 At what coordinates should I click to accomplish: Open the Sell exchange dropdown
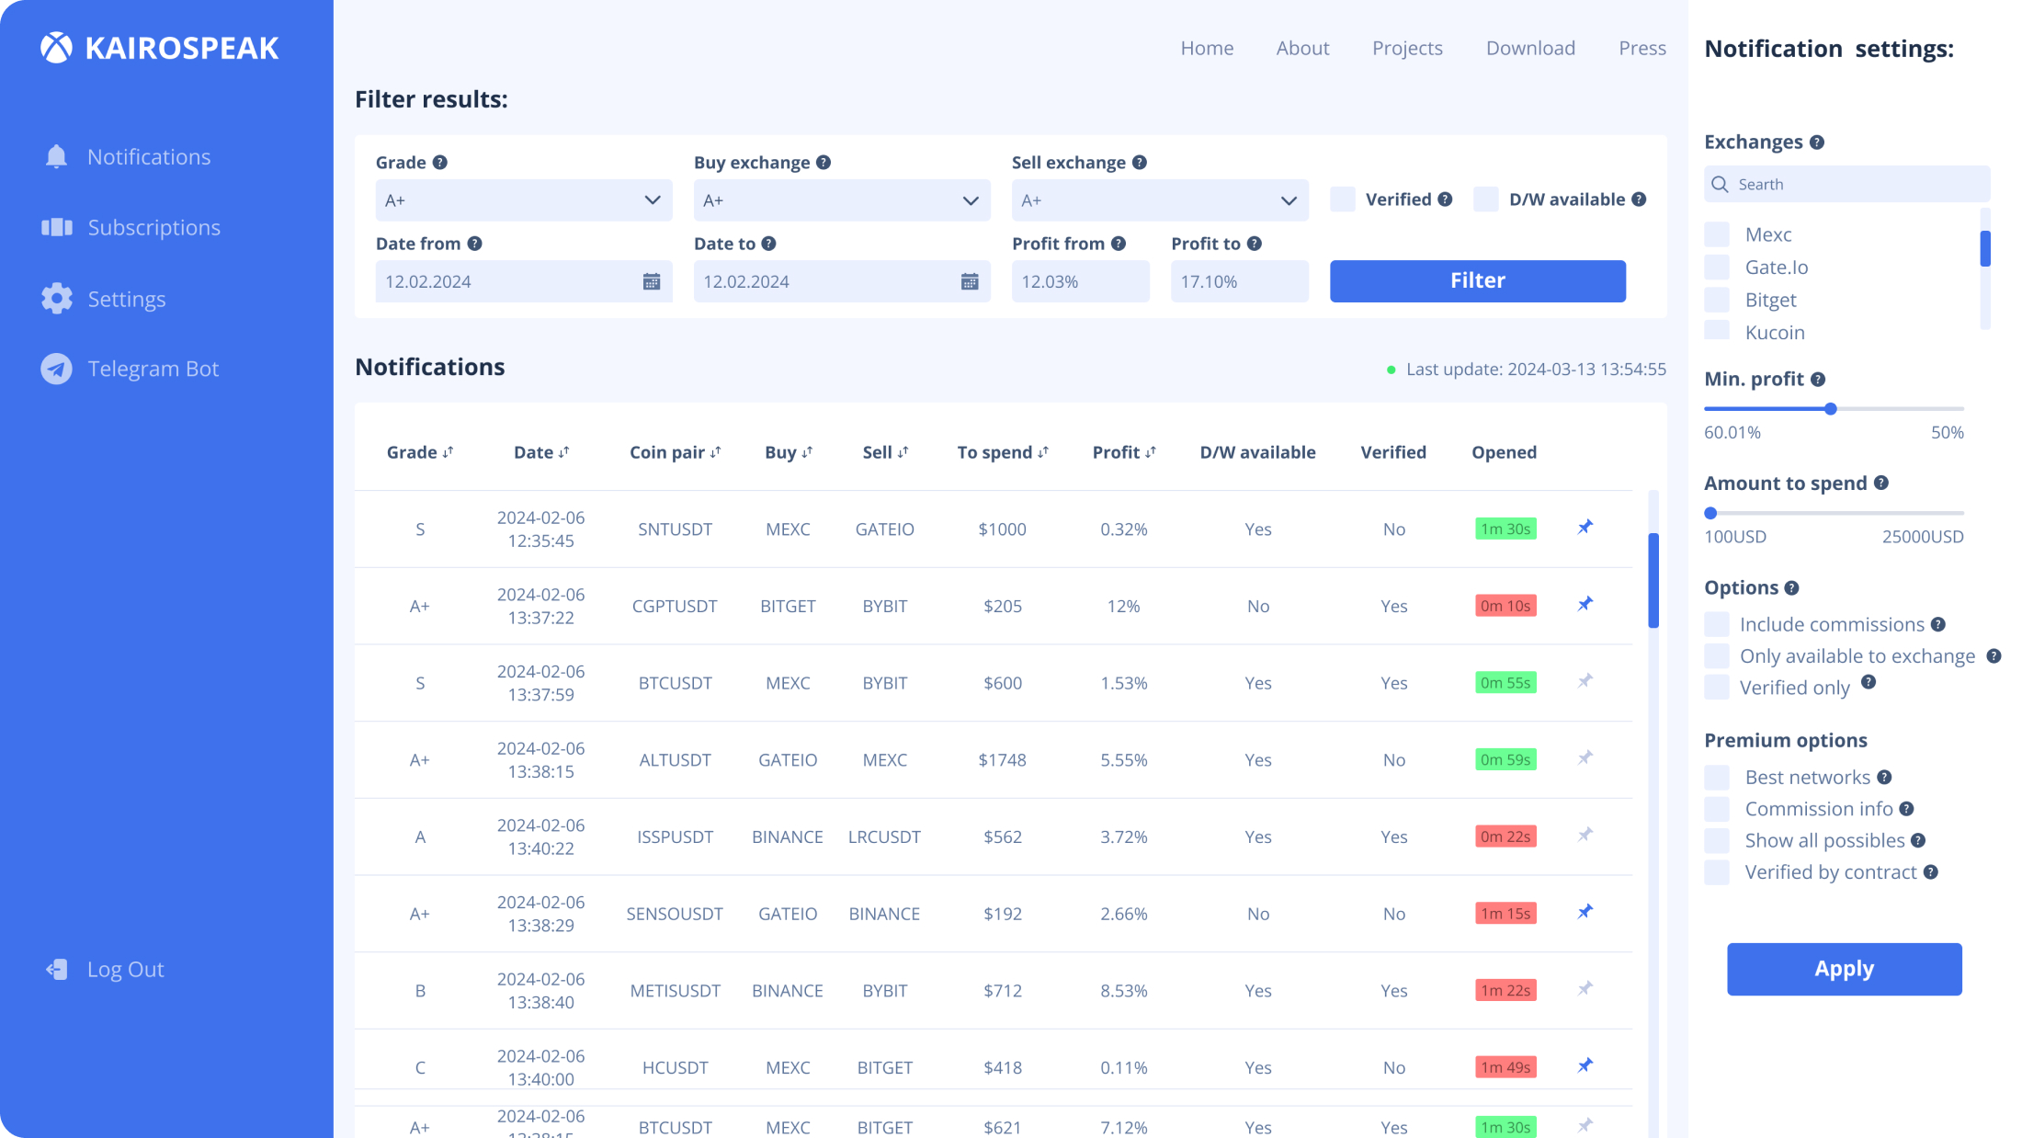pyautogui.click(x=1159, y=199)
